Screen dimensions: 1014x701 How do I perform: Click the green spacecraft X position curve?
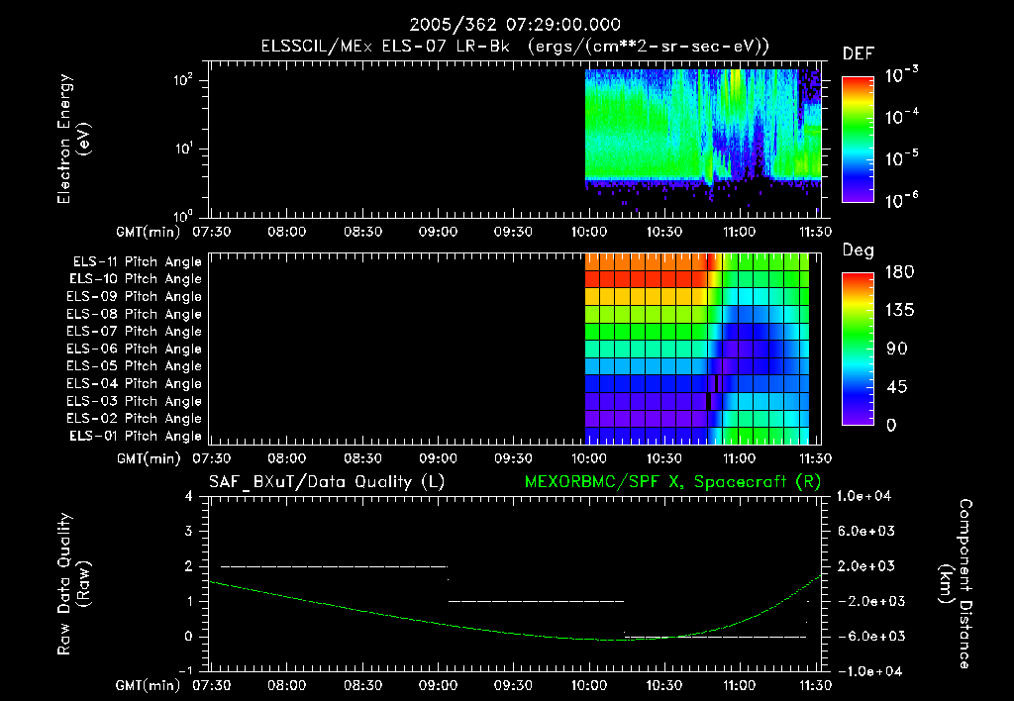515,608
